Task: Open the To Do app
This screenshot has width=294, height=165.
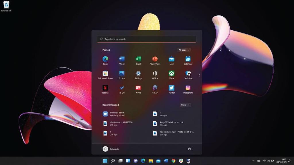Action: click(x=122, y=90)
